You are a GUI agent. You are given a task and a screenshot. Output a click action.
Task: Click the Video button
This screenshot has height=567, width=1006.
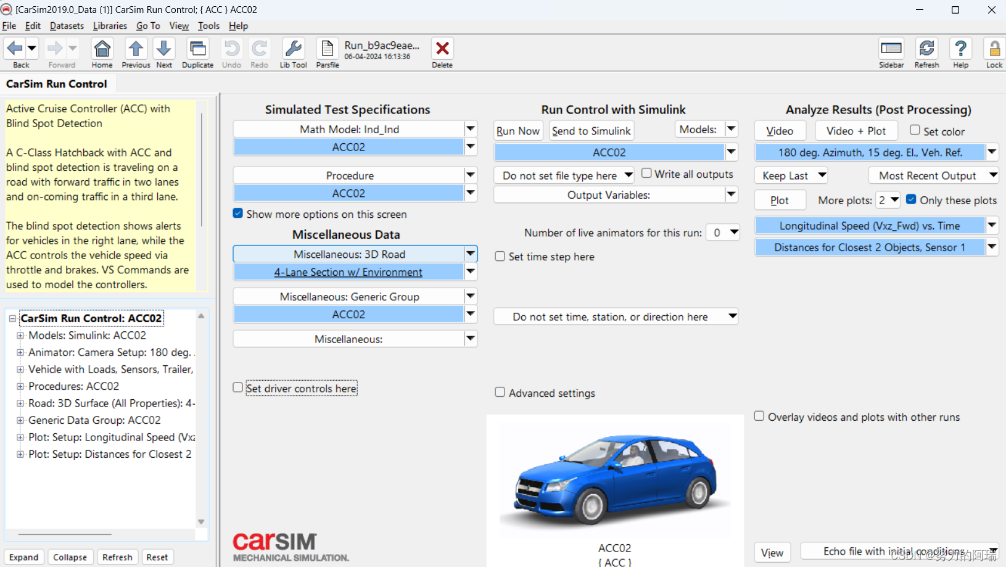point(780,131)
